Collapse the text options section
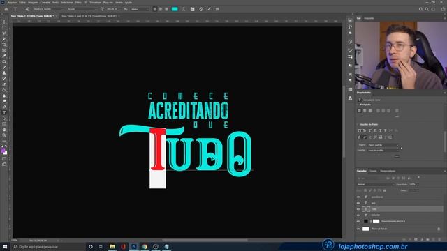 (358, 124)
